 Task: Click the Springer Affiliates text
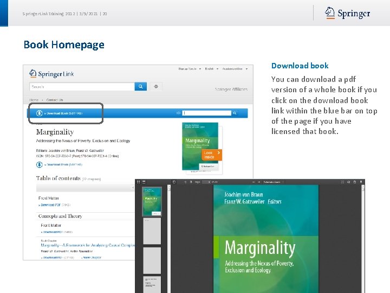pos(231,89)
